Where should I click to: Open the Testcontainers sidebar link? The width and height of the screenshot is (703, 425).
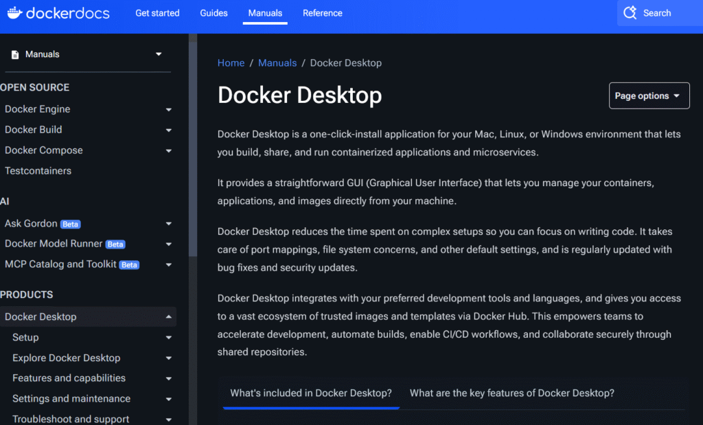pyautogui.click(x=38, y=171)
